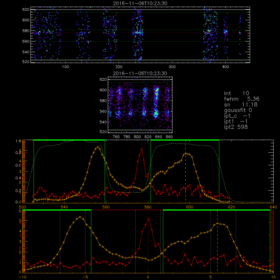Select the 'Int 10' readout line

click(x=236, y=93)
